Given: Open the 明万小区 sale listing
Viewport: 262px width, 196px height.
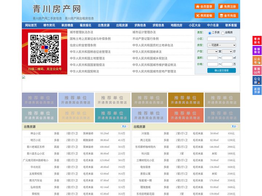Looking at the screenshot, I should [36, 140].
